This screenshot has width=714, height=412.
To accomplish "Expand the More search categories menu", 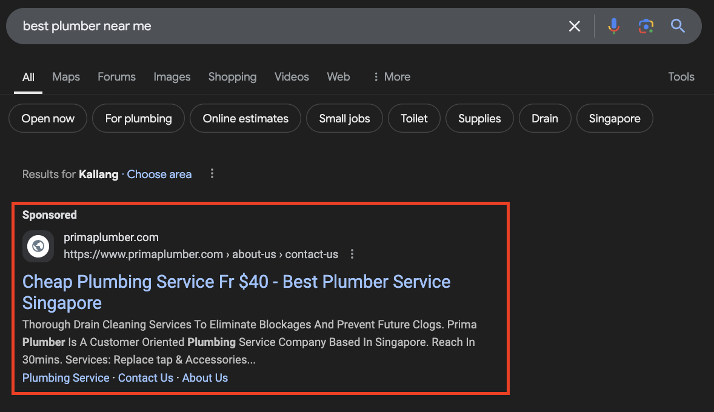I will (x=392, y=77).
